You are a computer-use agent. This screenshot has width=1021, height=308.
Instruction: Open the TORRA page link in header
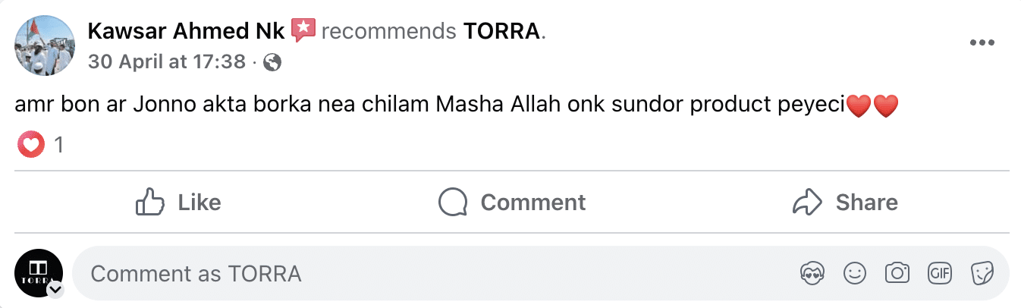(x=501, y=31)
